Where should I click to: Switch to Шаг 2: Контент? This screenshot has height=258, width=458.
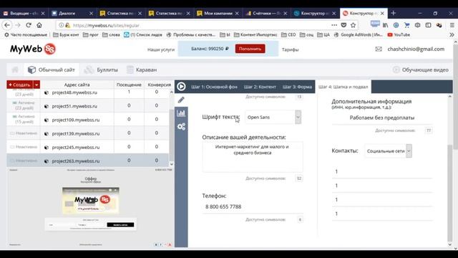tap(260, 87)
